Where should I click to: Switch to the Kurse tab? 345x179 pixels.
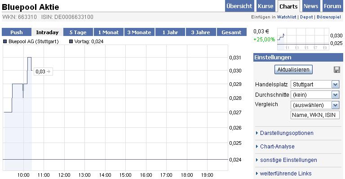click(x=265, y=6)
